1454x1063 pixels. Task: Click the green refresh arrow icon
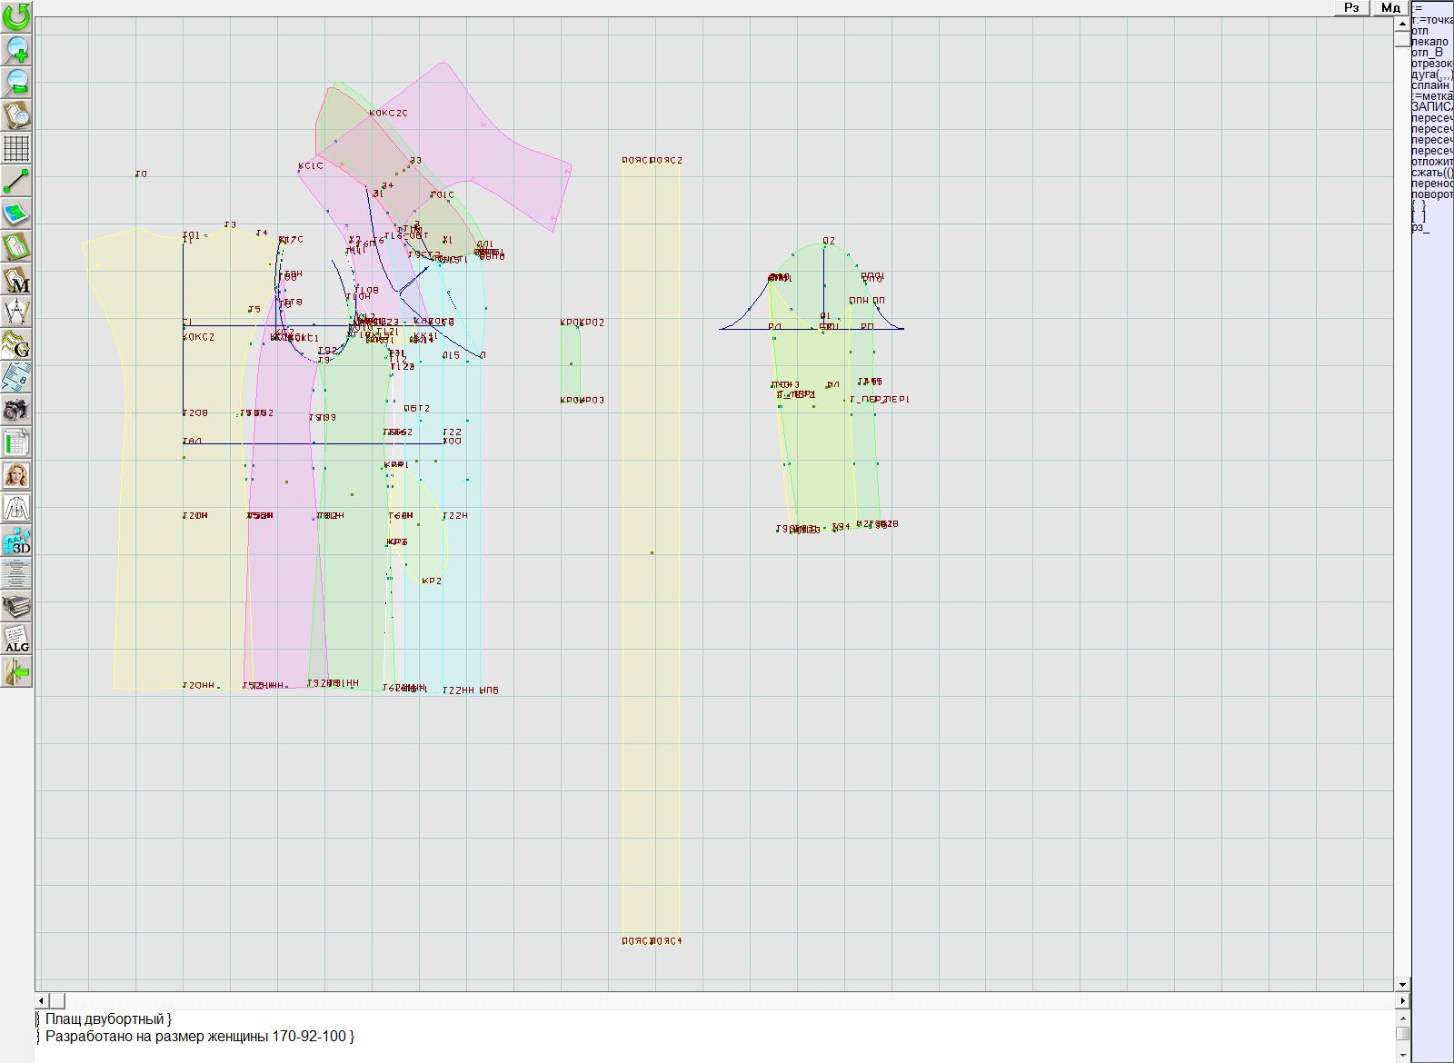[x=16, y=16]
